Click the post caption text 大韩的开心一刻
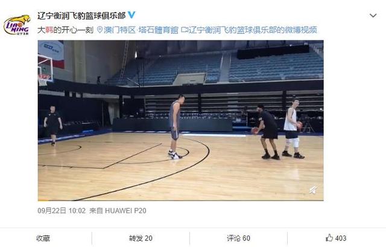This screenshot has width=386, height=247. point(65,30)
